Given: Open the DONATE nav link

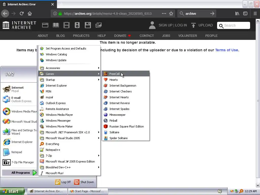Looking at the screenshot, I should pyautogui.click(x=122, y=36).
